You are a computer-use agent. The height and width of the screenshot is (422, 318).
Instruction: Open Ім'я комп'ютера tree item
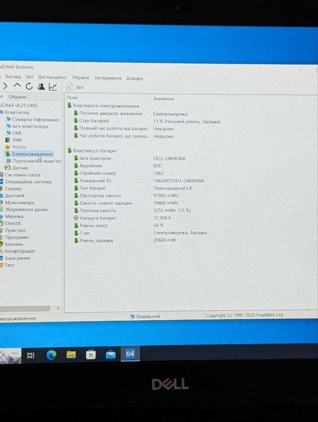click(27, 126)
